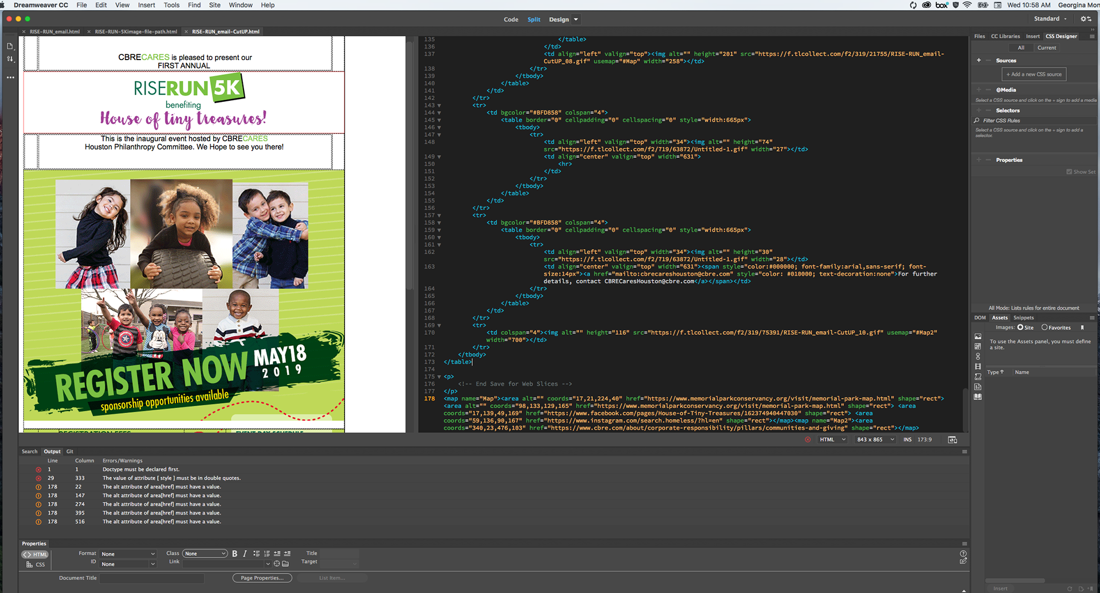Open Colors category in Assets panel
The width and height of the screenshot is (1100, 593).
978,346
